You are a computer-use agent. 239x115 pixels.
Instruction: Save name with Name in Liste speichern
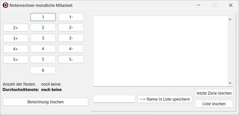coord(165,99)
